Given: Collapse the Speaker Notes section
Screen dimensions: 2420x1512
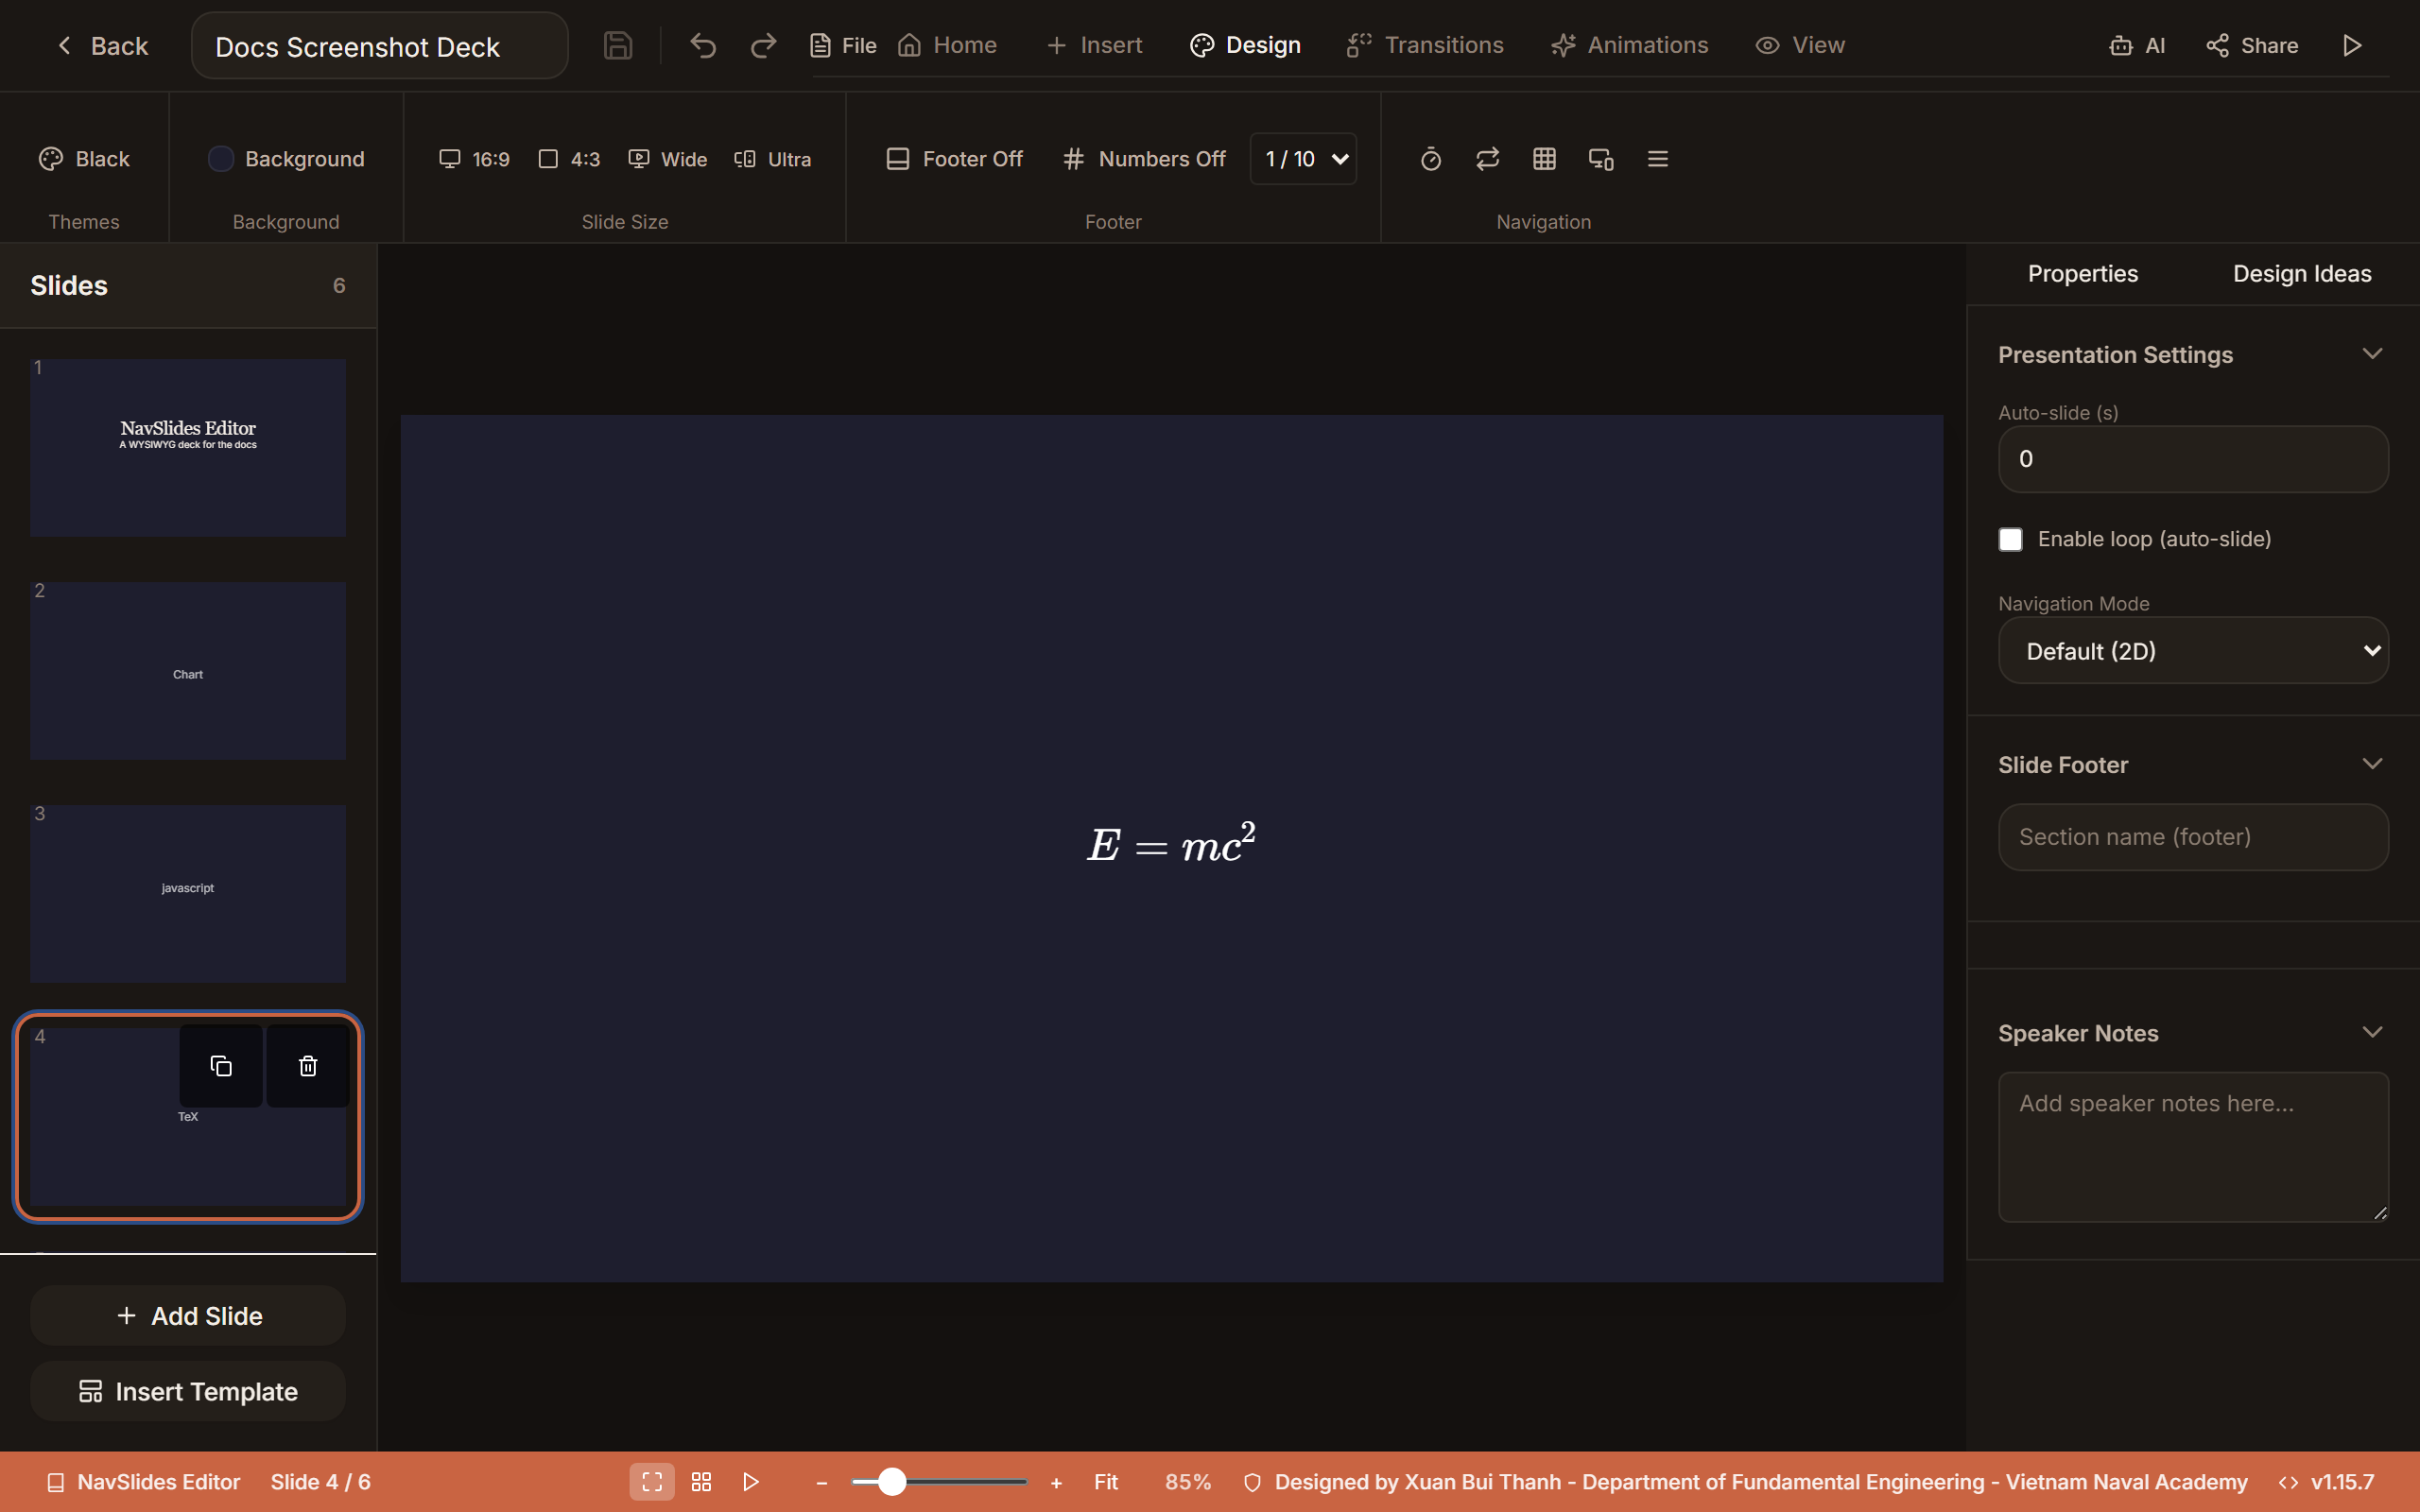Looking at the screenshot, I should tap(2372, 1032).
